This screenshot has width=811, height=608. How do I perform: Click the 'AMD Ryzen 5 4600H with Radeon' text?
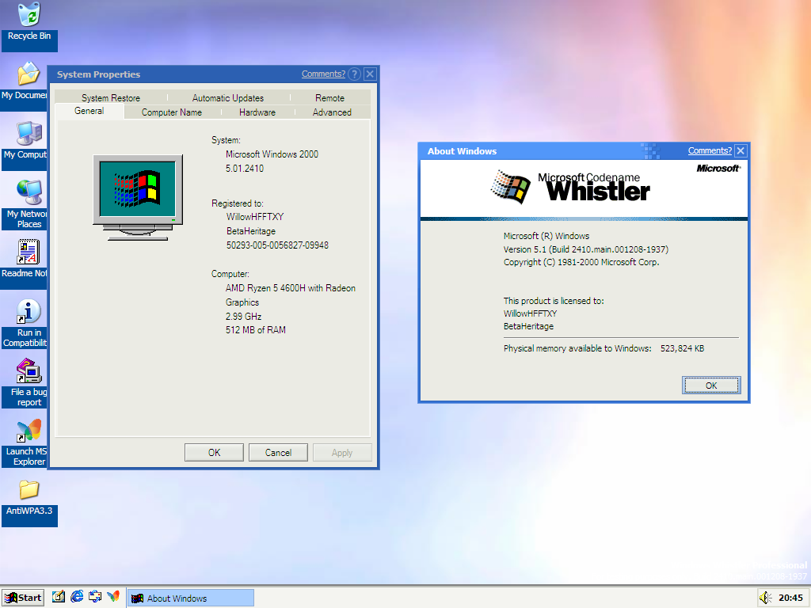pyautogui.click(x=291, y=288)
